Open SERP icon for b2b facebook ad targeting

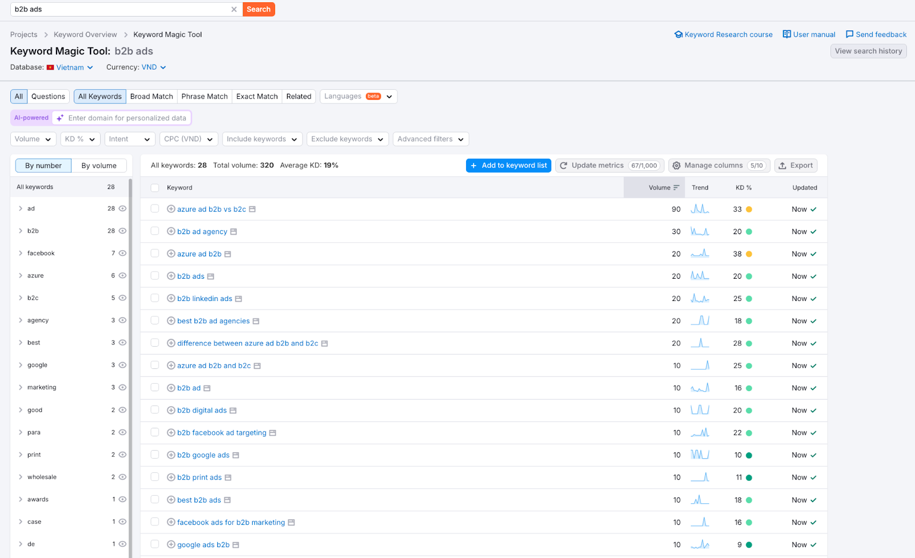point(273,433)
